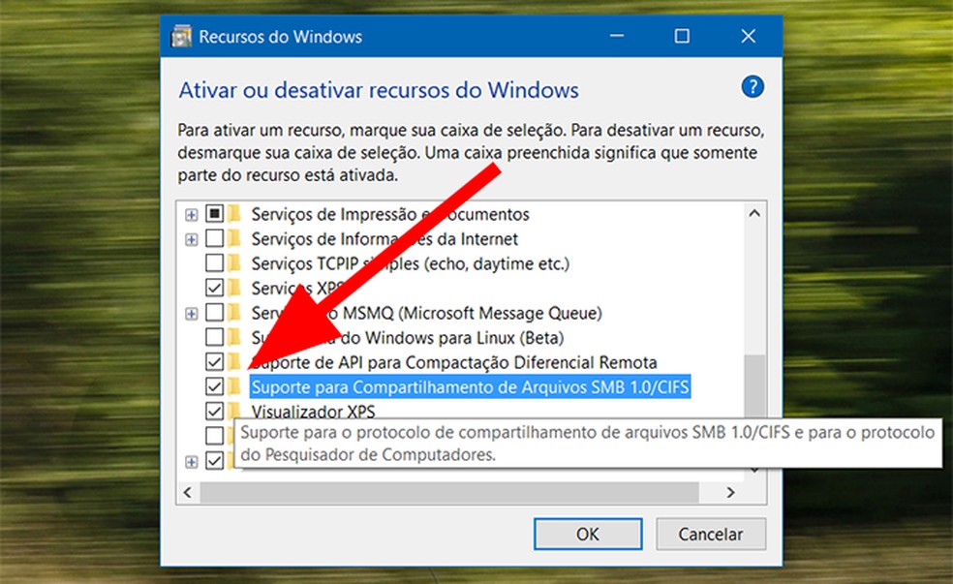Expand the MSMQ (Microsoft Message Queue) node

192,314
